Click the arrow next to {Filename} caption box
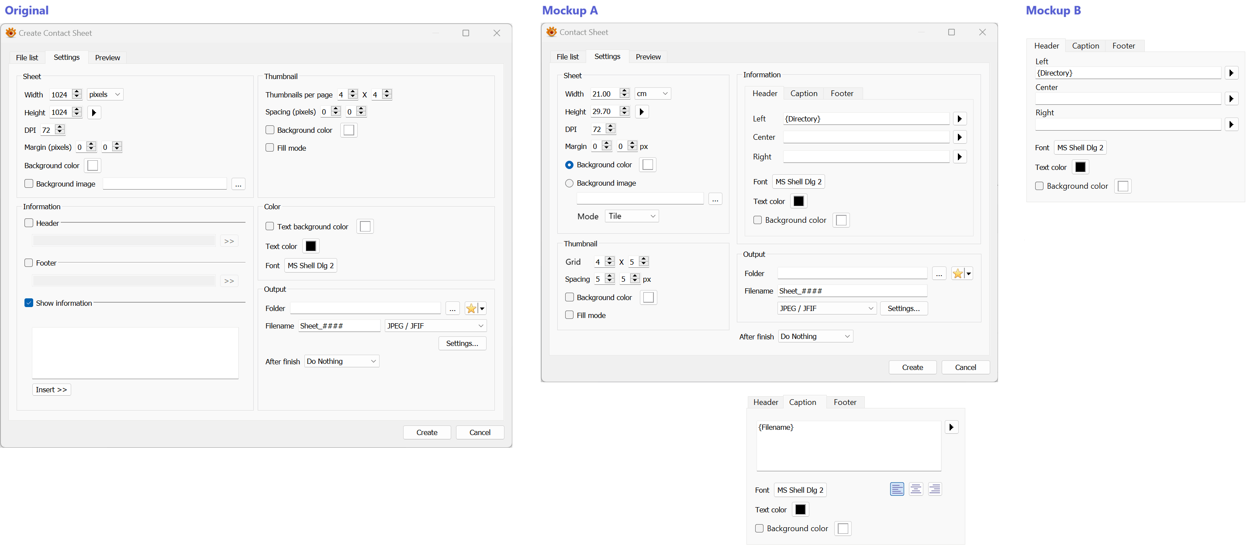This screenshot has width=1247, height=546. [951, 427]
